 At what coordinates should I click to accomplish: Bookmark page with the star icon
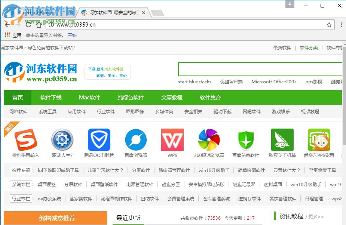[x=329, y=25]
